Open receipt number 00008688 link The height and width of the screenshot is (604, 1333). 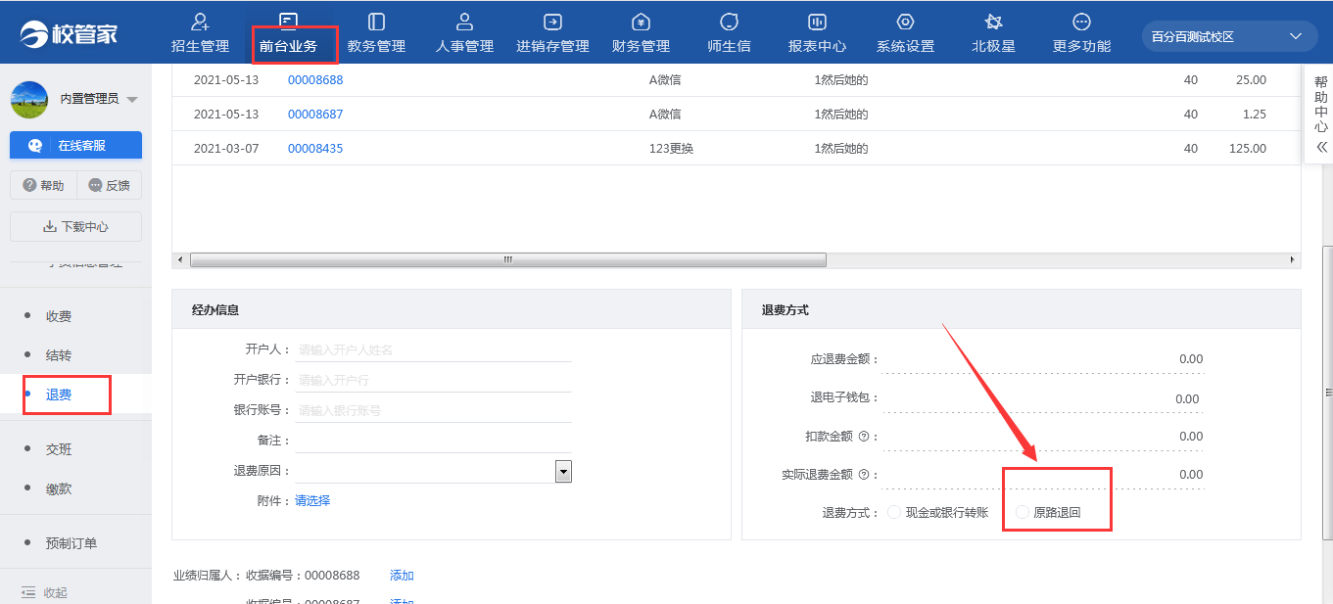[315, 80]
